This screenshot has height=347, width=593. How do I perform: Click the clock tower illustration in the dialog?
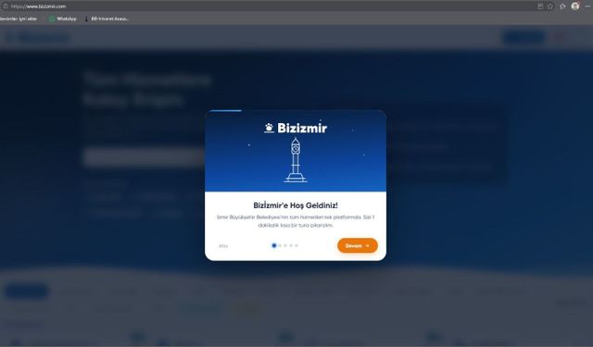tap(296, 160)
